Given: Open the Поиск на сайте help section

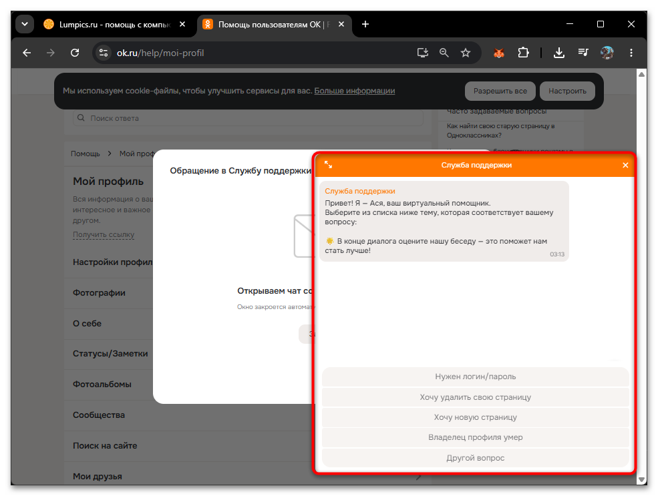Looking at the screenshot, I should (105, 445).
